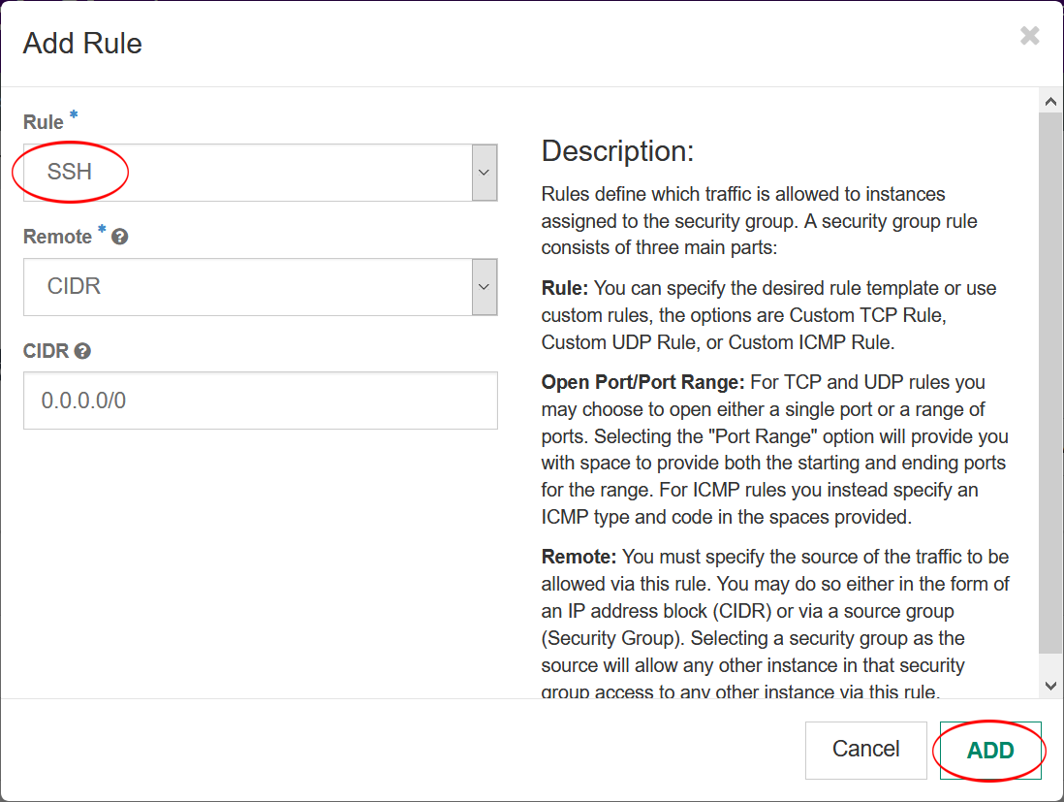Click the help icon beside CIDR label

pyautogui.click(x=82, y=351)
